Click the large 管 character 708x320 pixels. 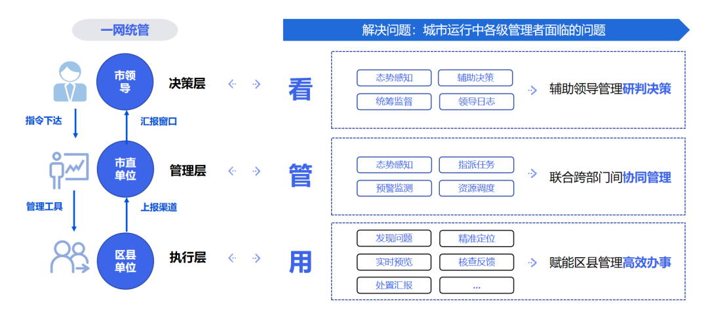coord(301,177)
